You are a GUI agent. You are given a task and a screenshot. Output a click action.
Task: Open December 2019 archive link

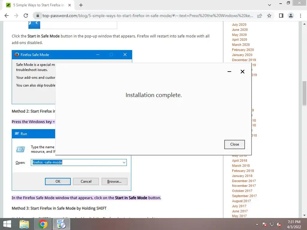tap(244, 60)
